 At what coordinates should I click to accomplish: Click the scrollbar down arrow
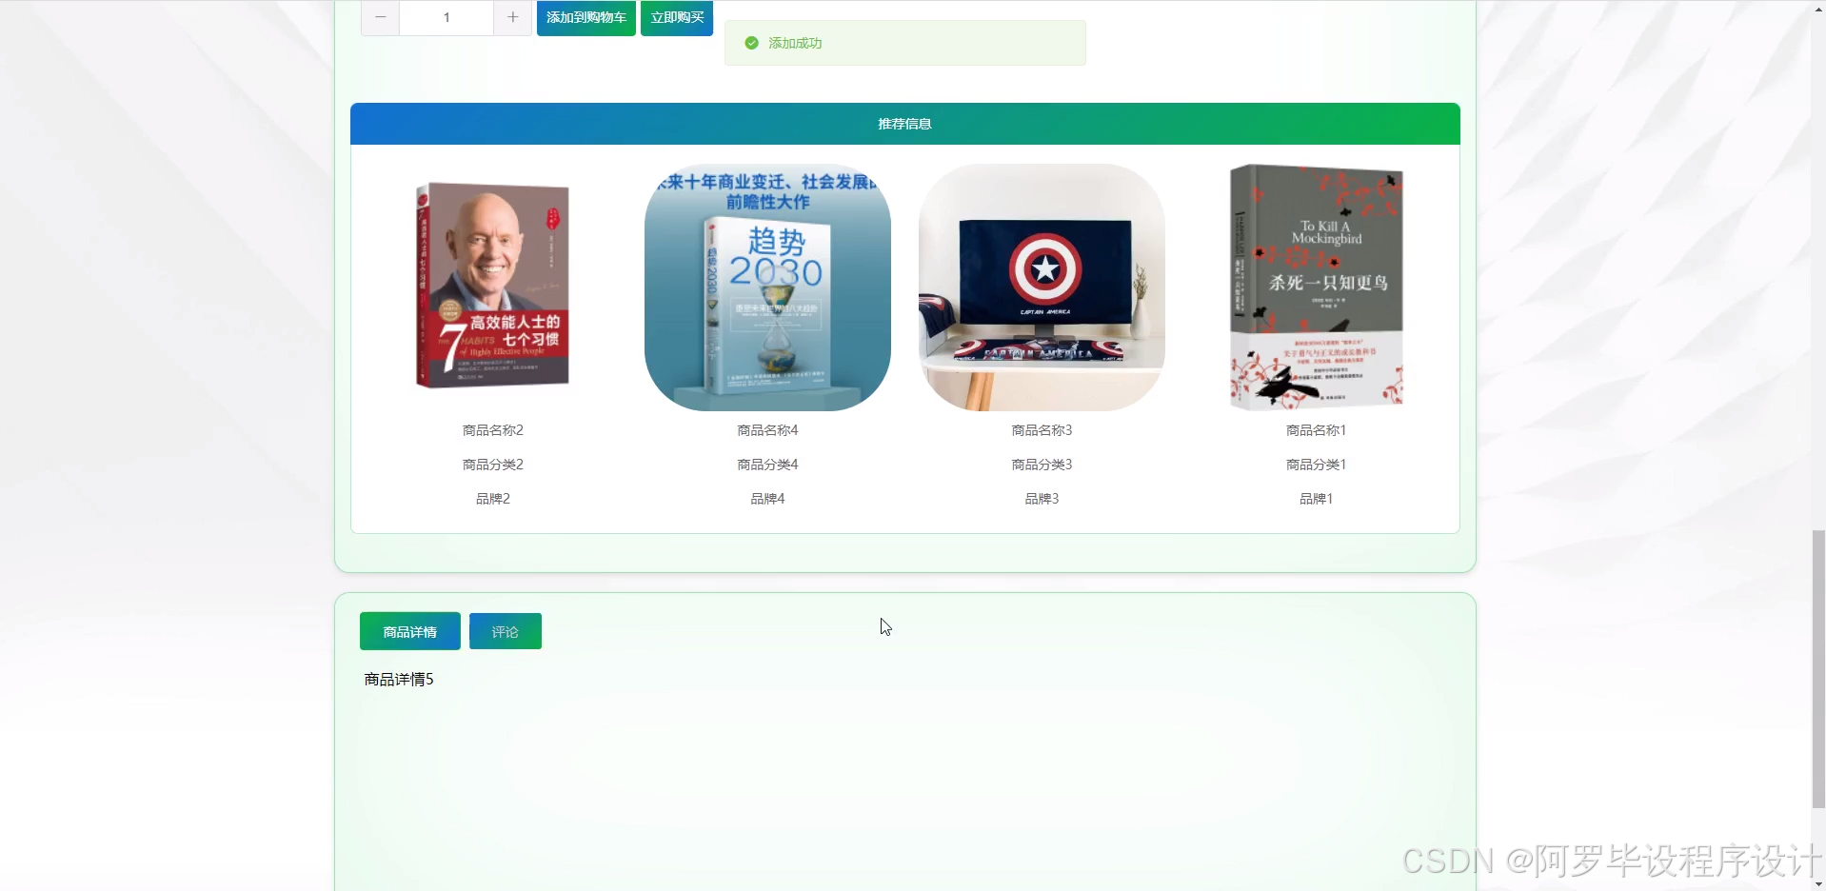[x=1818, y=883]
